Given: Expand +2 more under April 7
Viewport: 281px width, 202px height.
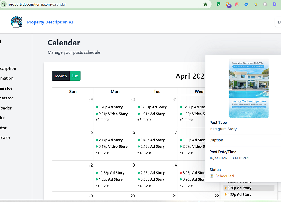Looking at the screenshot, I should [144, 152].
